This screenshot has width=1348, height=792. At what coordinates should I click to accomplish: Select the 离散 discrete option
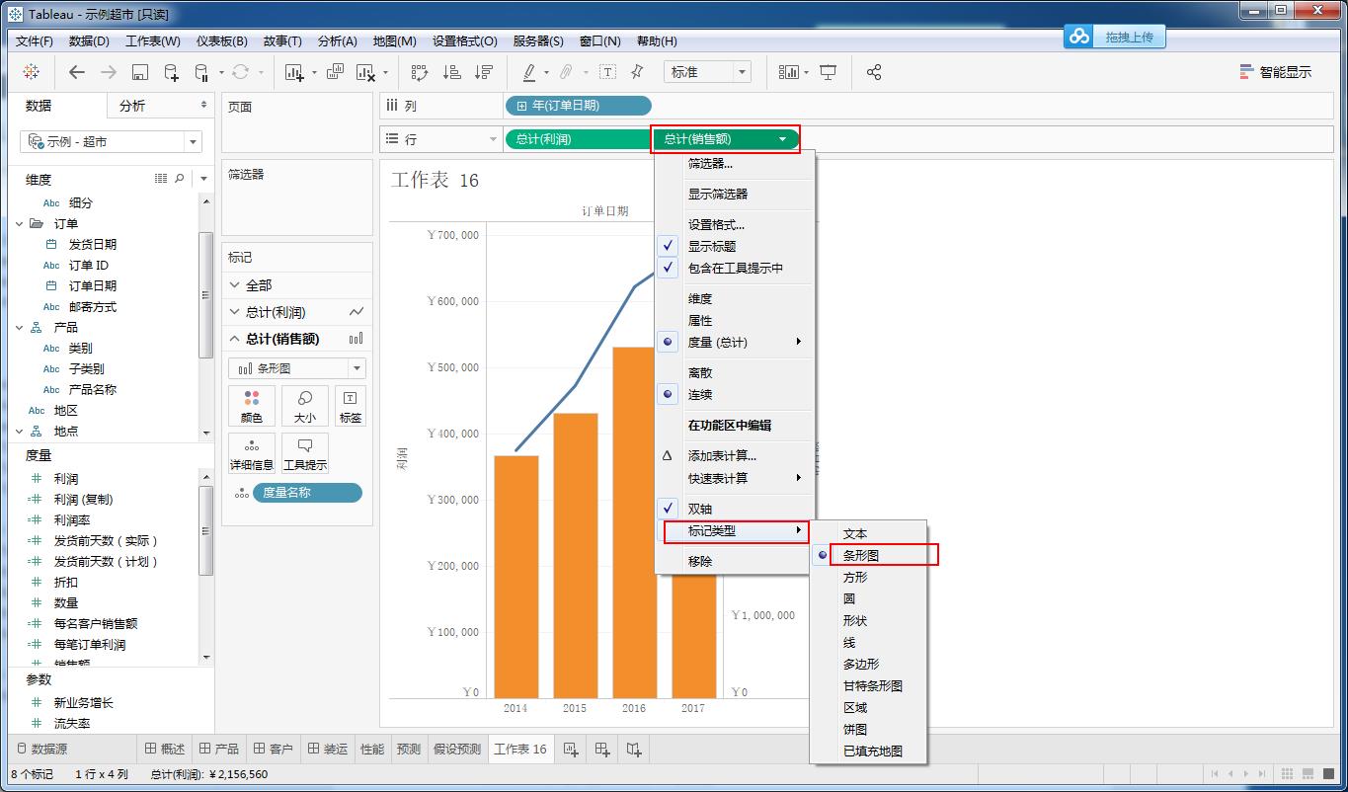click(x=735, y=373)
